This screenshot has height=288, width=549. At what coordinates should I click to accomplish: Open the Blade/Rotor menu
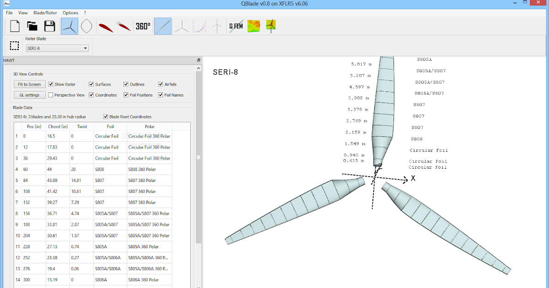(x=45, y=13)
